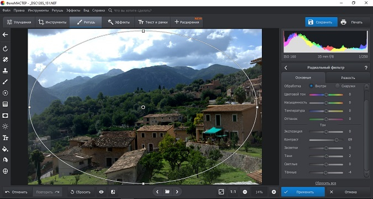Open the Вид menu
The image size is (373, 199).
coord(86,11)
